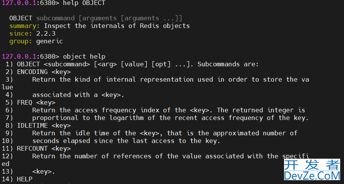Click the yellow 'summary:' label
Image resolution: width=344 pixels, height=184 pixels.
(x=24, y=26)
